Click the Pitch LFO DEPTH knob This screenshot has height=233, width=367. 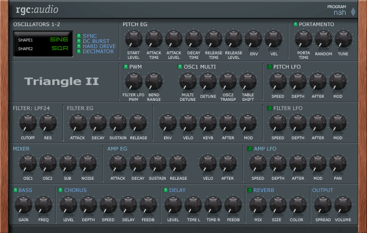click(x=297, y=81)
